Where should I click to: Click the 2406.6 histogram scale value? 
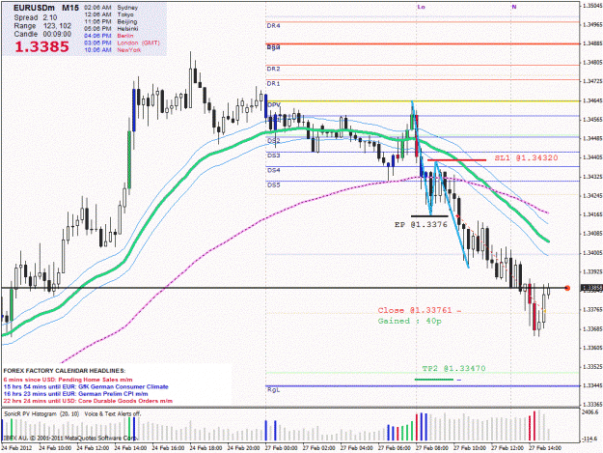[590, 412]
